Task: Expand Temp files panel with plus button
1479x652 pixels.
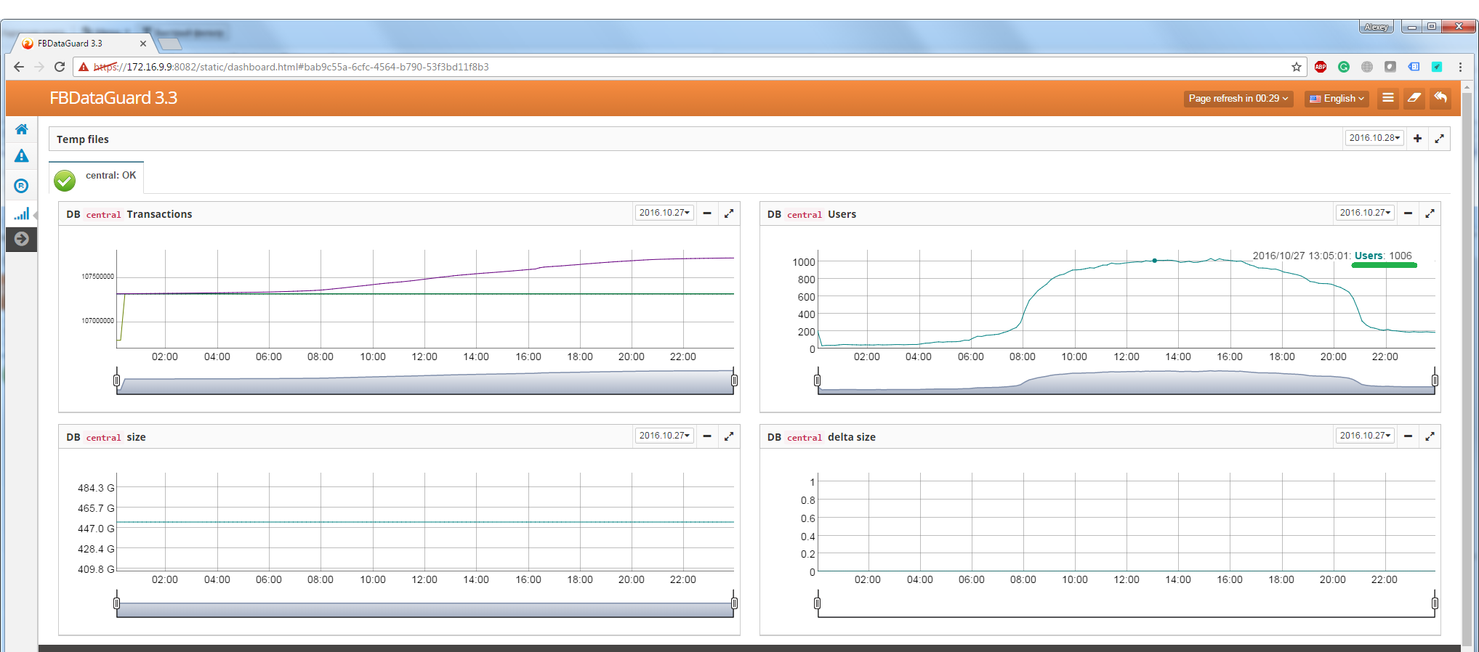Action: coord(1417,139)
